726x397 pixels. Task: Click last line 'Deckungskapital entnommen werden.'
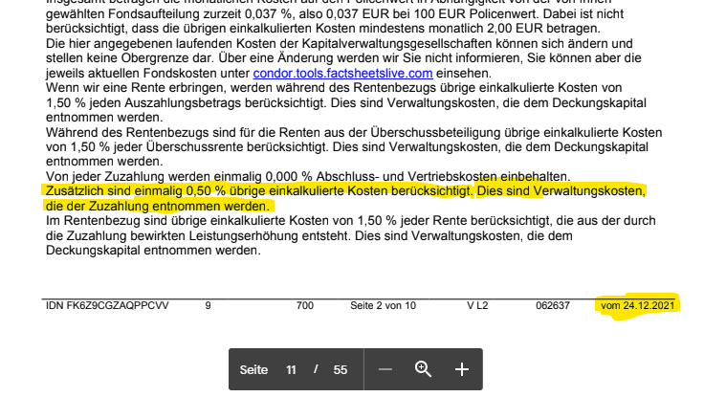click(153, 250)
